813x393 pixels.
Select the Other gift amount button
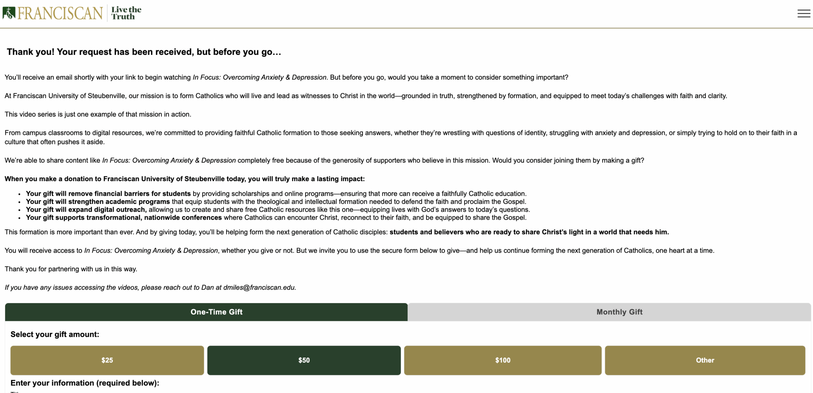coord(705,360)
